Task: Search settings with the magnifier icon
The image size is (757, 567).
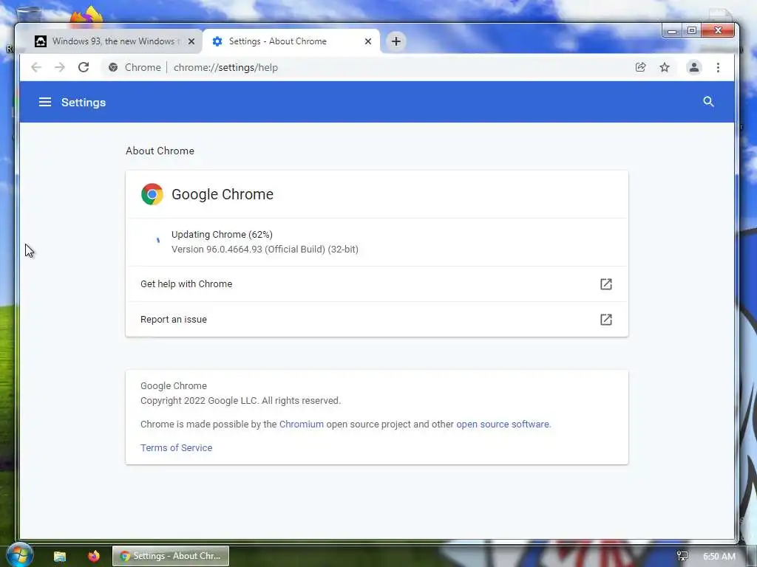Action: pos(708,102)
